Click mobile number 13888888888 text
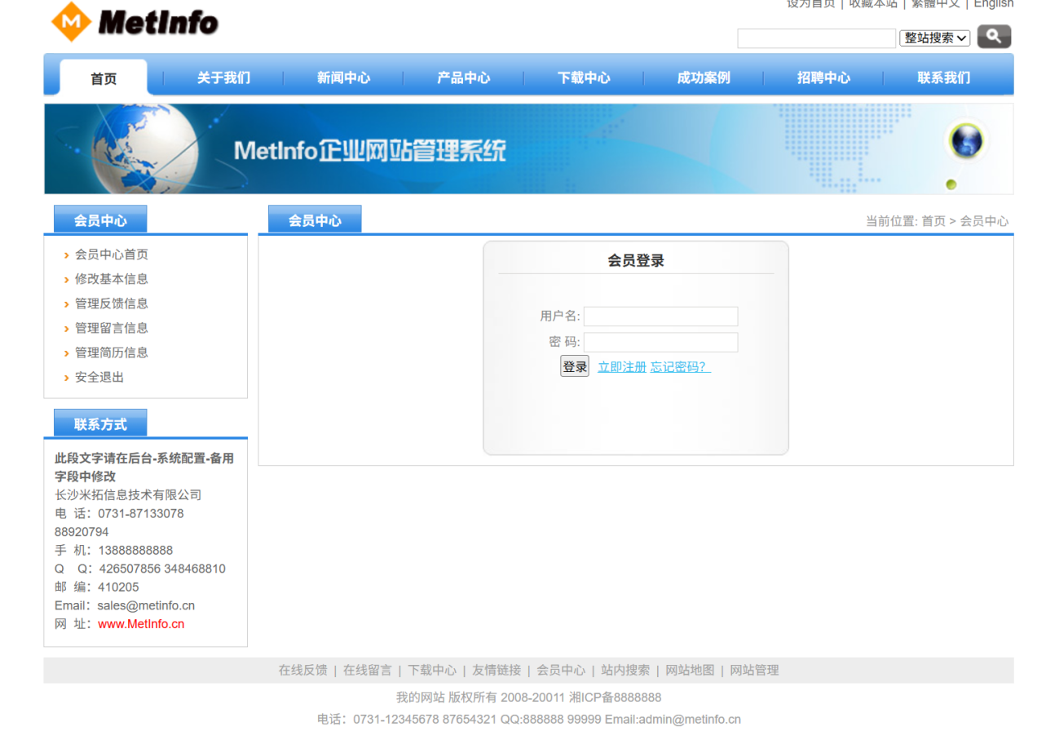 click(135, 551)
